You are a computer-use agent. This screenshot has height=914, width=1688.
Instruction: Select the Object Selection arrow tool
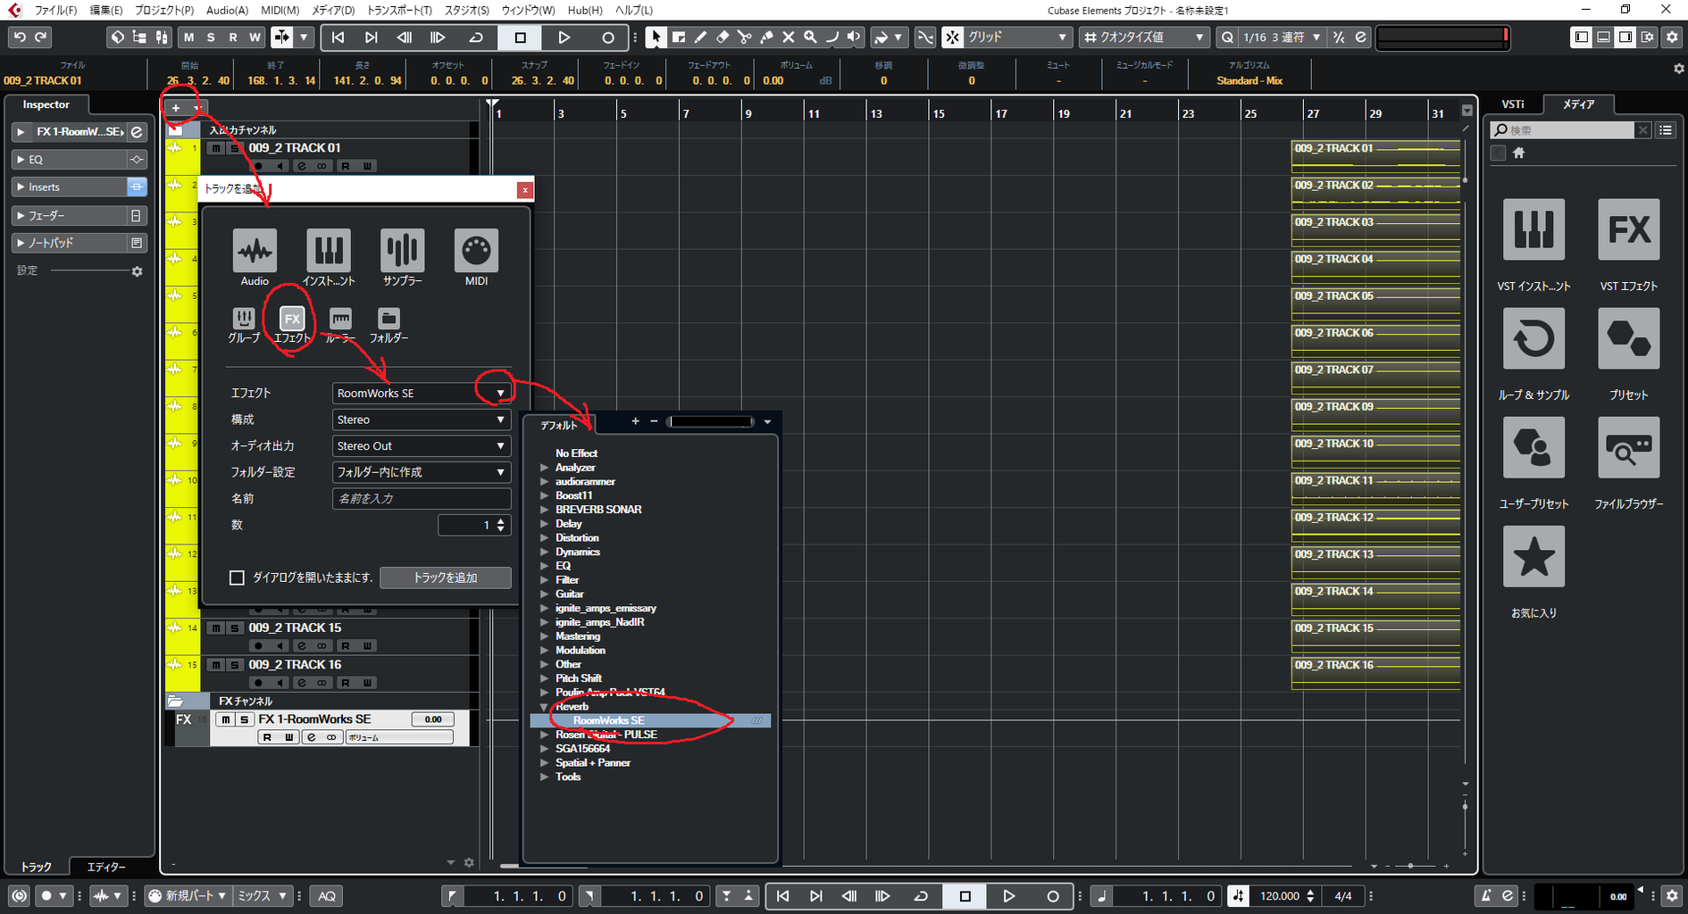click(656, 37)
